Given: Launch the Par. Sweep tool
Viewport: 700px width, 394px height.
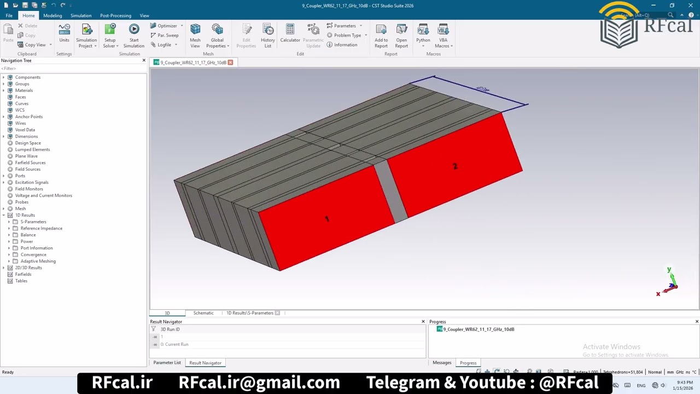Looking at the screenshot, I should coord(164,35).
